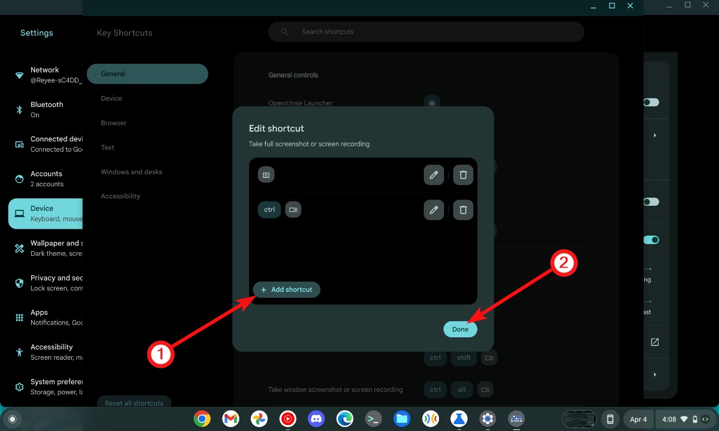Flip the top toggle in the quick settings panel

click(651, 102)
